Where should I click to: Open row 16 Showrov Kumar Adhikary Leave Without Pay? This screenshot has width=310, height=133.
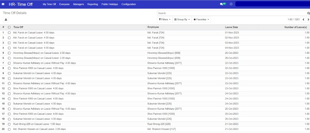coord(44,109)
